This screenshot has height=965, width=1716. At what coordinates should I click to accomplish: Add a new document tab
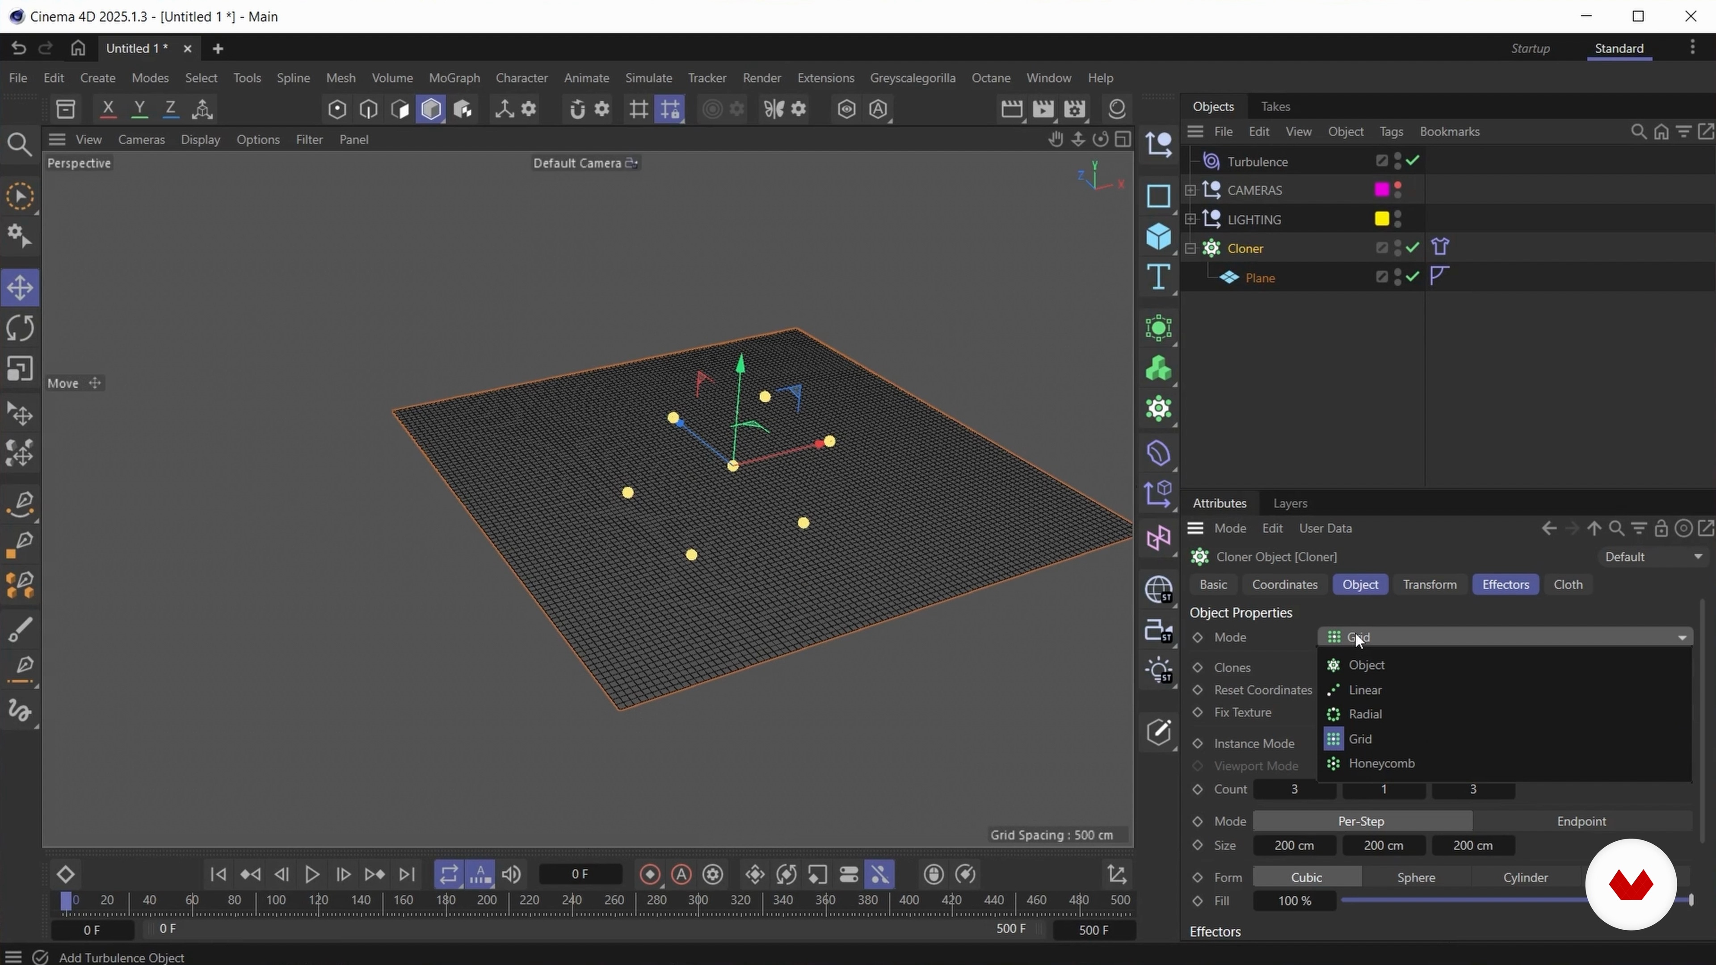(x=218, y=49)
